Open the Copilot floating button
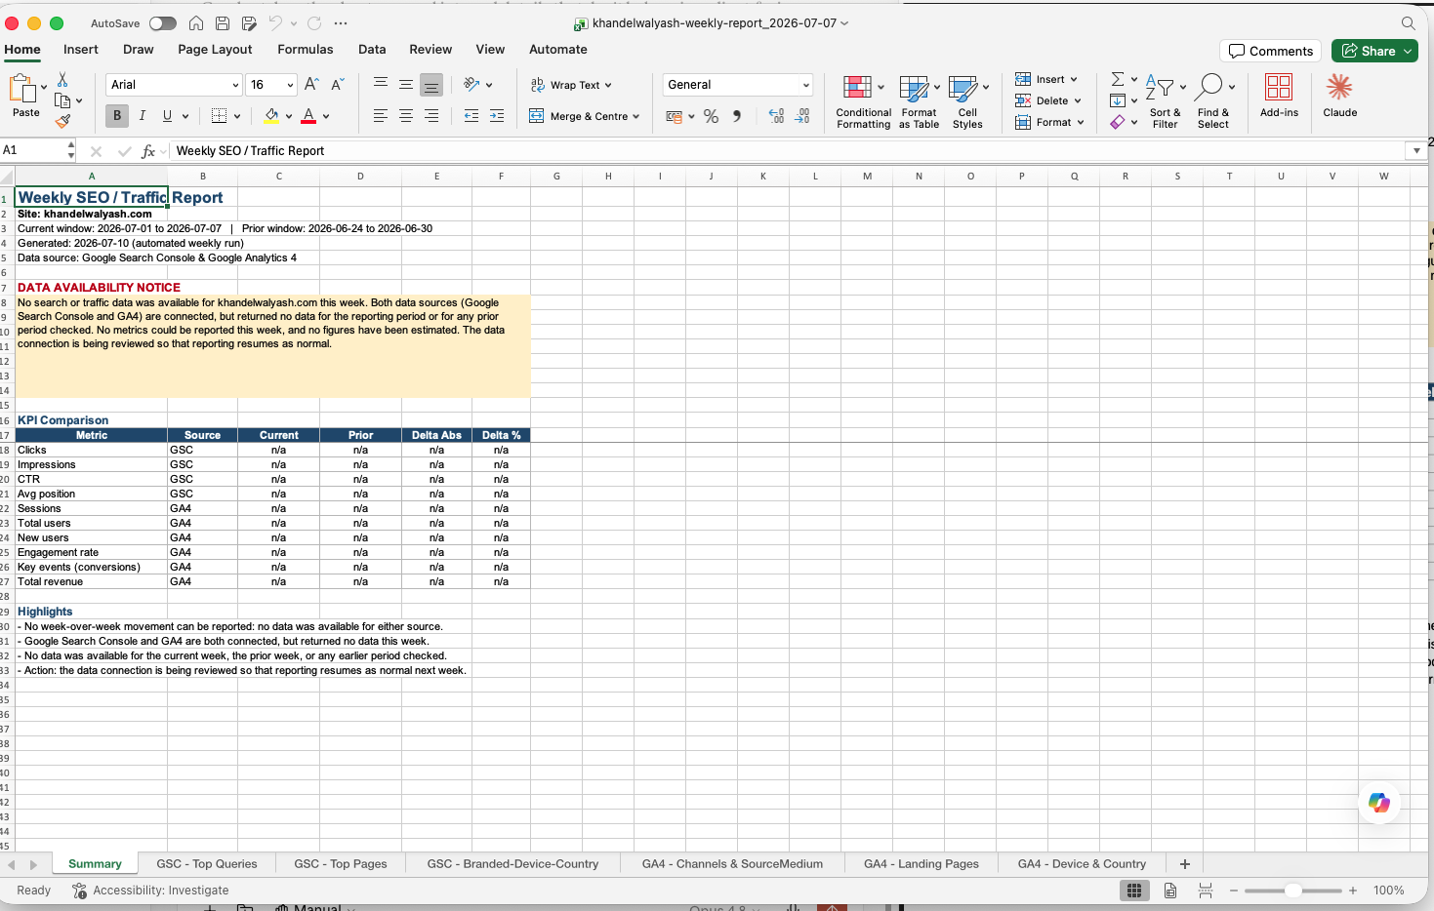The width and height of the screenshot is (1434, 911). [1379, 803]
